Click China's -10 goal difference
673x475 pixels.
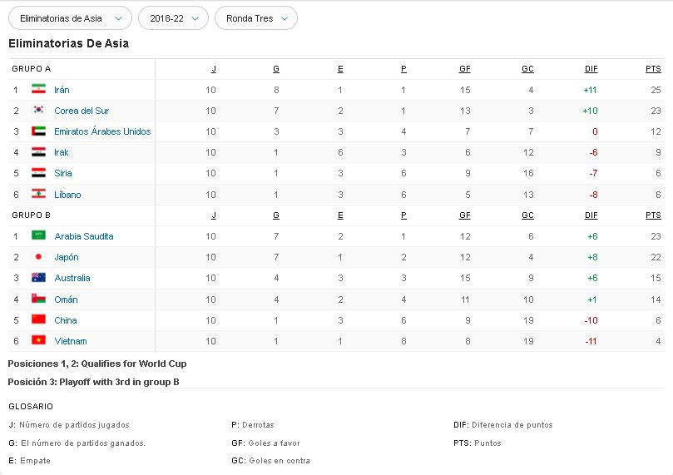click(591, 320)
